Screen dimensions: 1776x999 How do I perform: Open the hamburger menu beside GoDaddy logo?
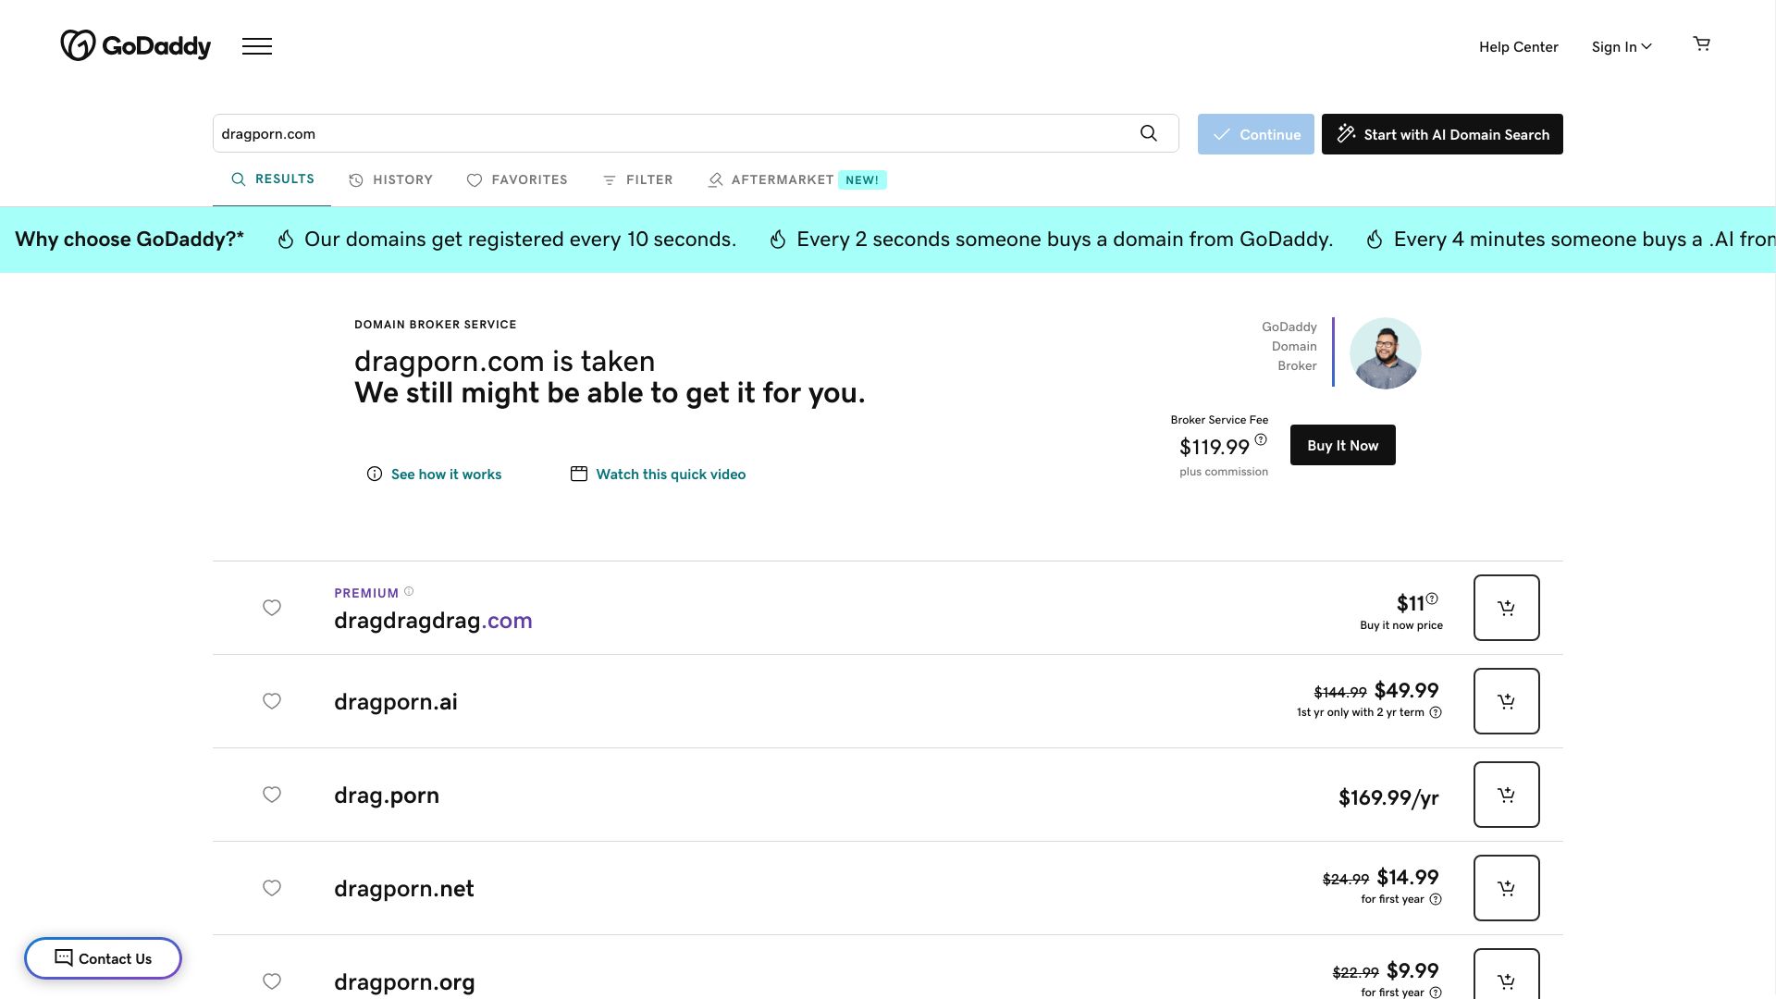point(257,46)
